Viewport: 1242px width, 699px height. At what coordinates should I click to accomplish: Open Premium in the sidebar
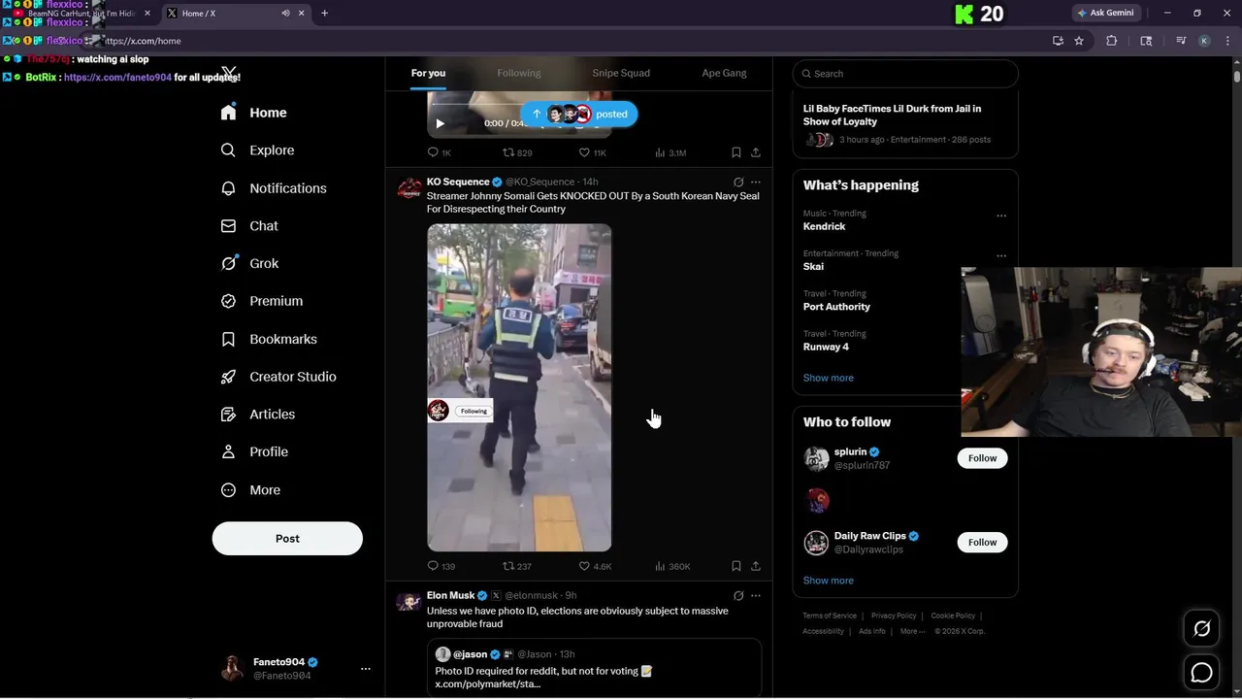[x=262, y=301]
